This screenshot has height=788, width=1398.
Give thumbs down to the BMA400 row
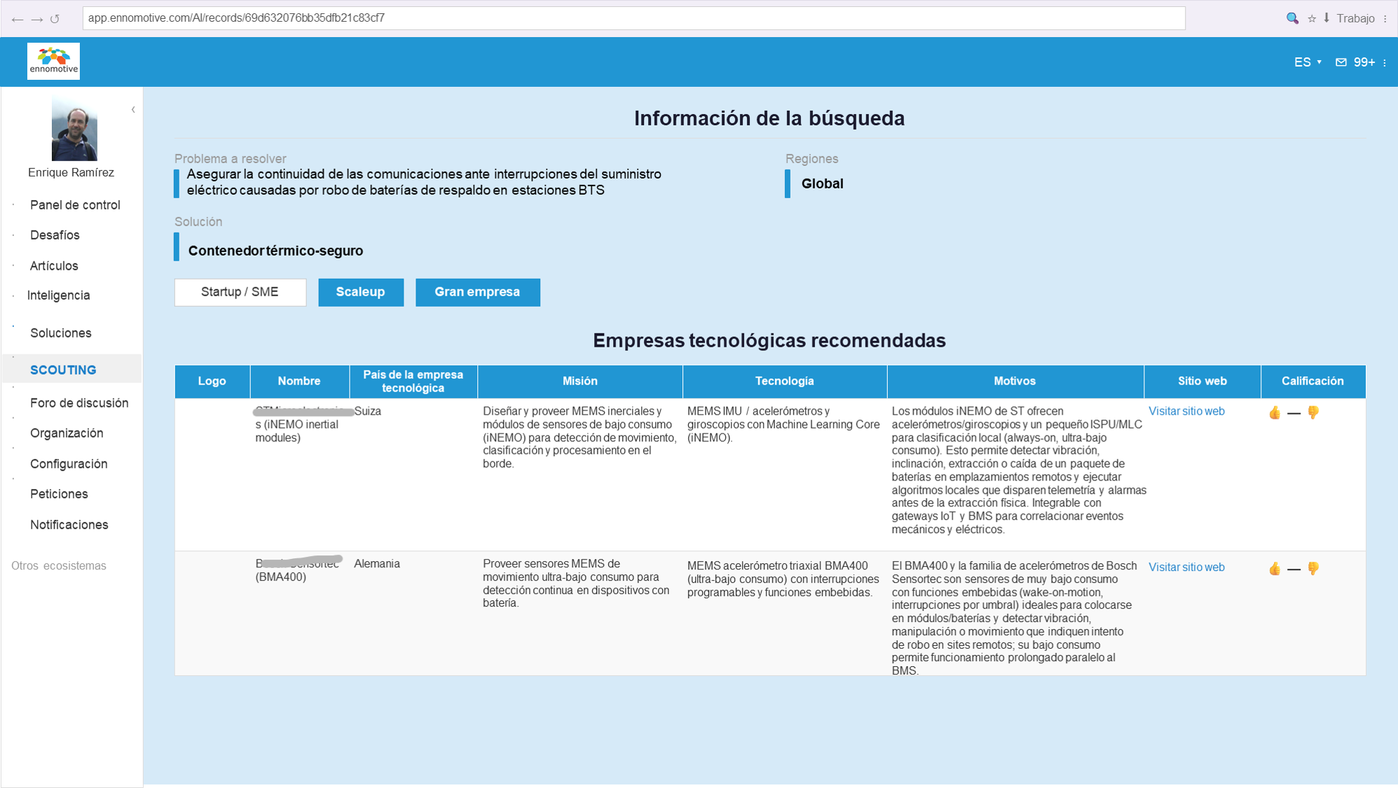1313,569
